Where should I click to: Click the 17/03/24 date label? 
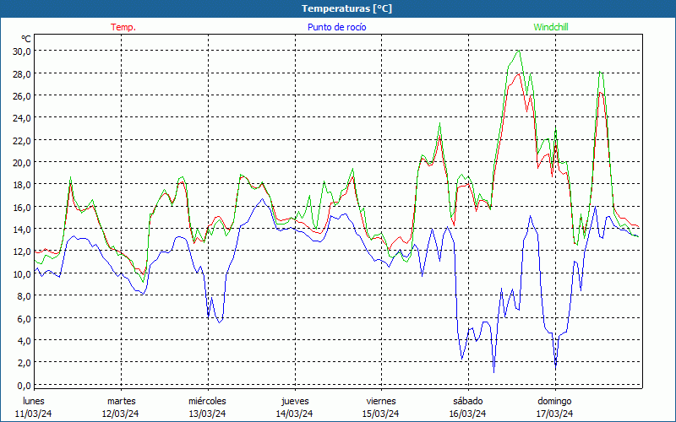point(555,414)
